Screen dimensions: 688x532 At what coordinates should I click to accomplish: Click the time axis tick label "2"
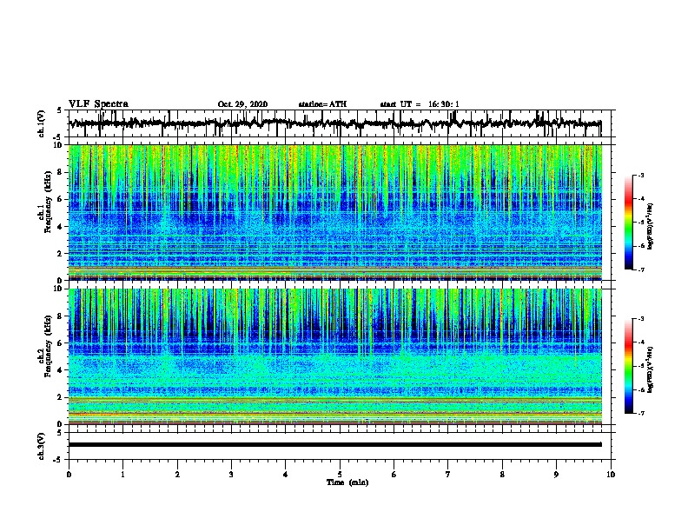pos(177,475)
